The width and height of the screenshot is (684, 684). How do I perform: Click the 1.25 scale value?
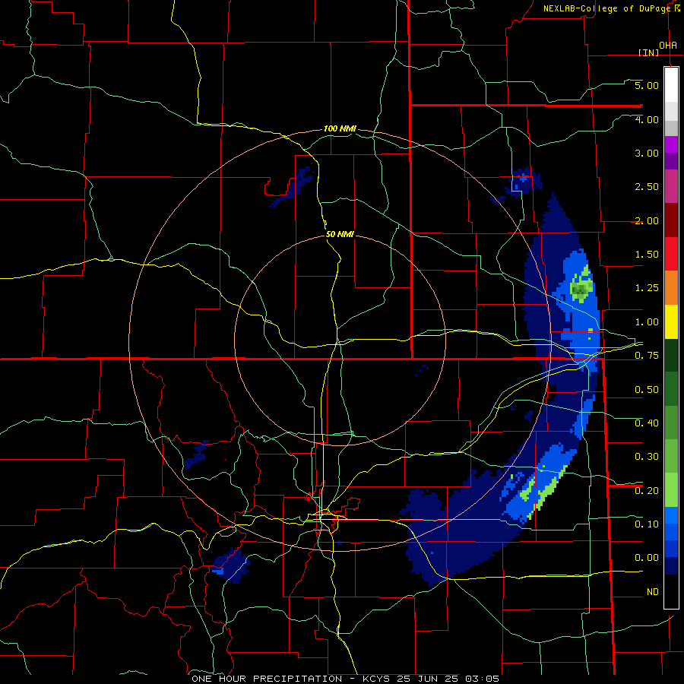(647, 288)
